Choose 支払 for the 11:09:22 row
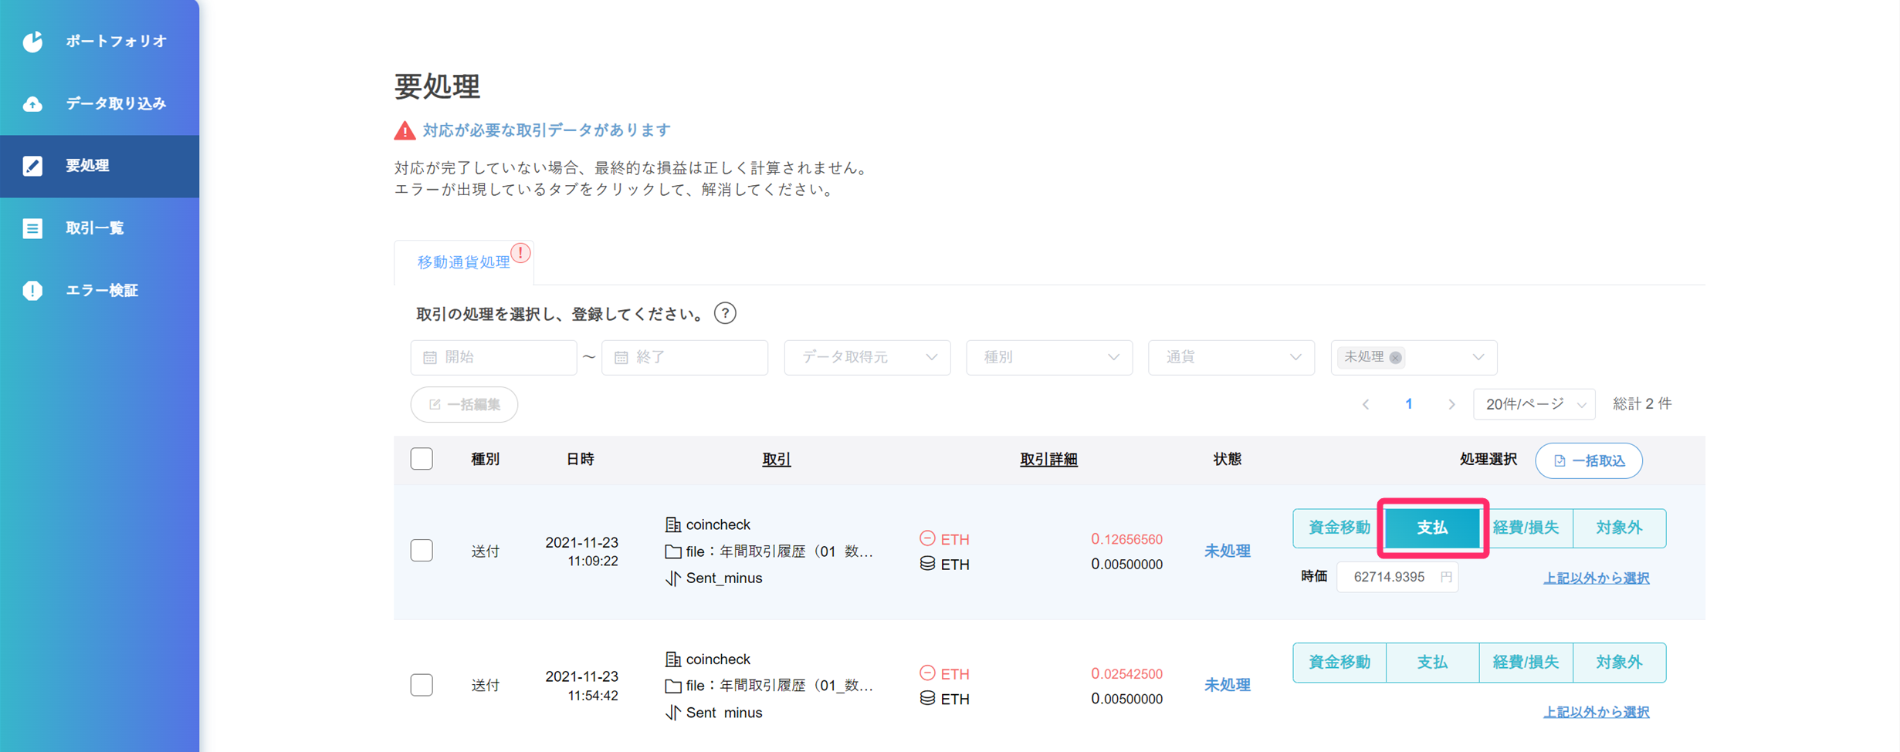 1433,528
